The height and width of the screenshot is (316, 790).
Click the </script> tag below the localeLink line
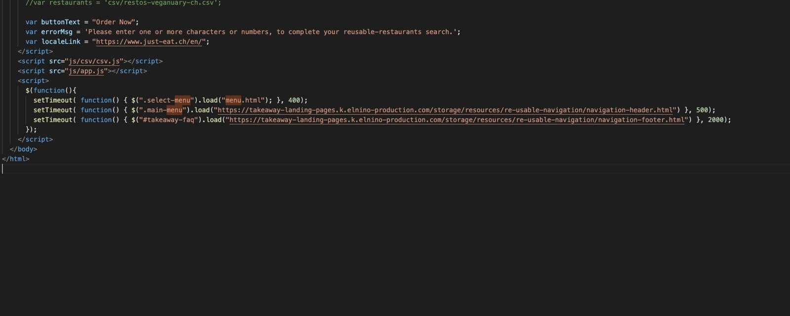coord(35,51)
